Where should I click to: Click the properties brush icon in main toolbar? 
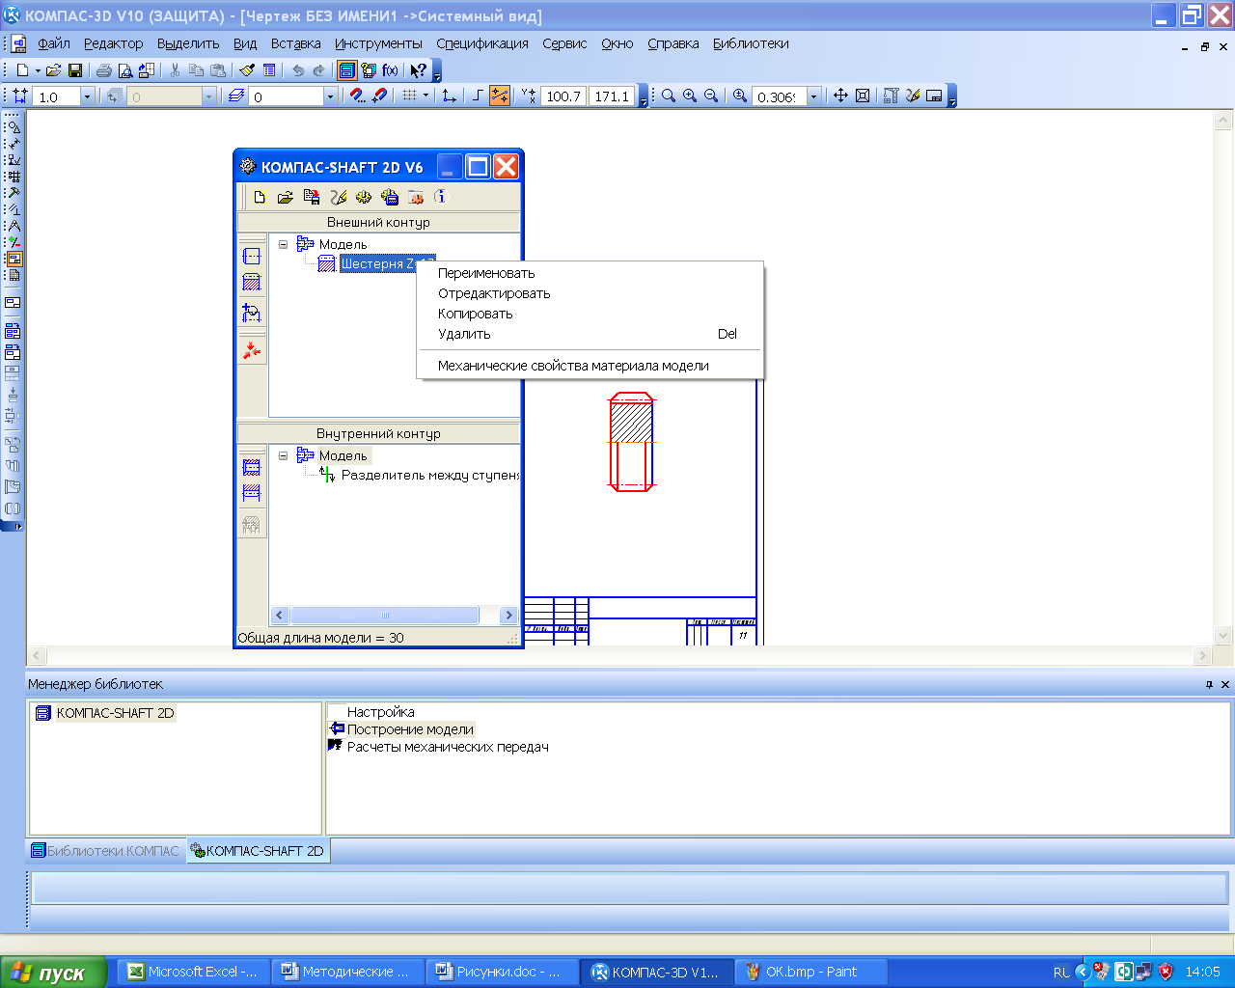tap(247, 70)
